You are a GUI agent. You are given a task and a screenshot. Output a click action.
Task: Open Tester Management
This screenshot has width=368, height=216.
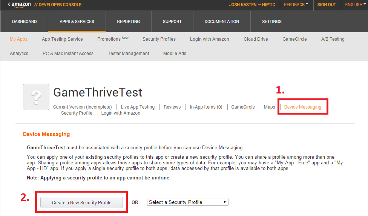[128, 54]
